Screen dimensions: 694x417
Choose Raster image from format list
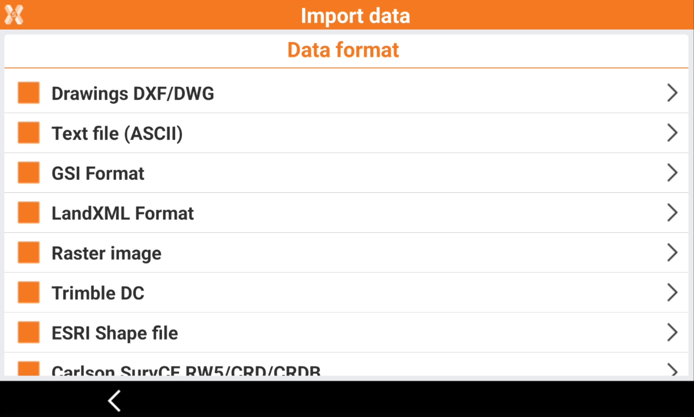coord(106,253)
